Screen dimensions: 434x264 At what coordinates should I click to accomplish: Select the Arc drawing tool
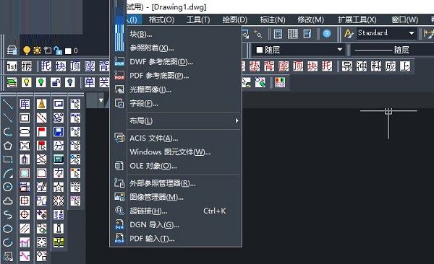click(x=8, y=173)
